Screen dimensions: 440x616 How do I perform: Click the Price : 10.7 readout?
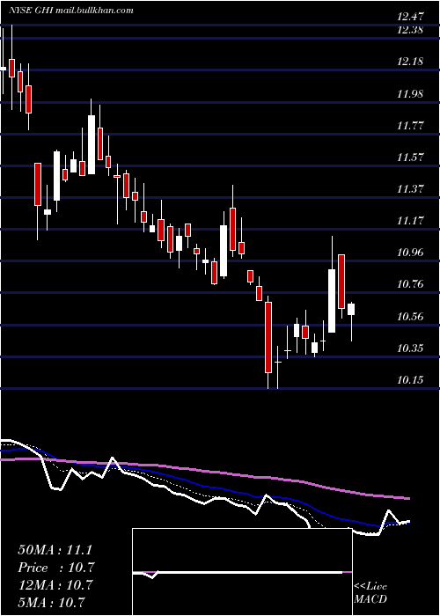tap(55, 568)
